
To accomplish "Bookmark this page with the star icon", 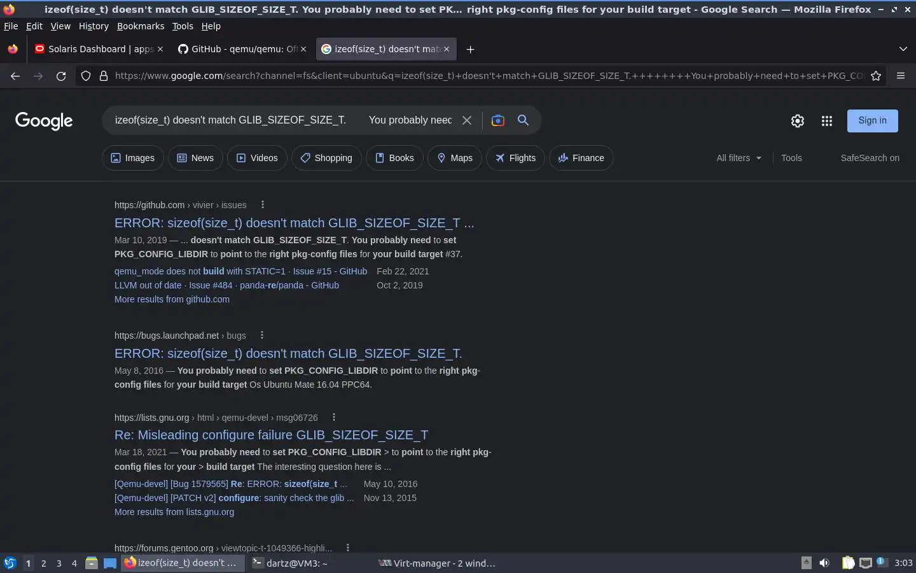I will [x=876, y=76].
